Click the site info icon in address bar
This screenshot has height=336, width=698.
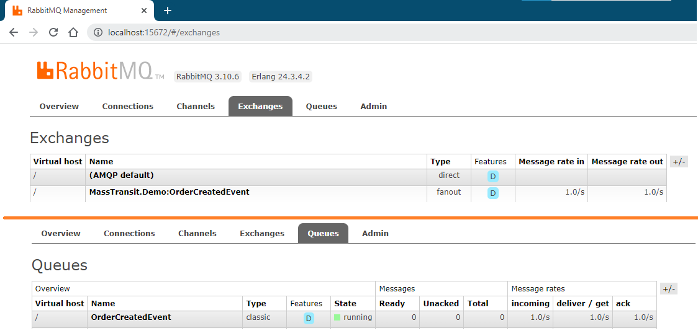pyautogui.click(x=97, y=32)
